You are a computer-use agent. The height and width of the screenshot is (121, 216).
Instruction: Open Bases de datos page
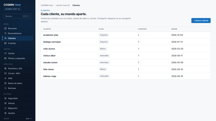click(18, 83)
